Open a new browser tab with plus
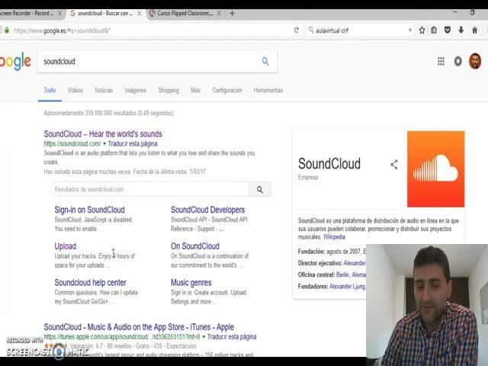Image resolution: width=488 pixels, height=366 pixels. click(x=232, y=14)
